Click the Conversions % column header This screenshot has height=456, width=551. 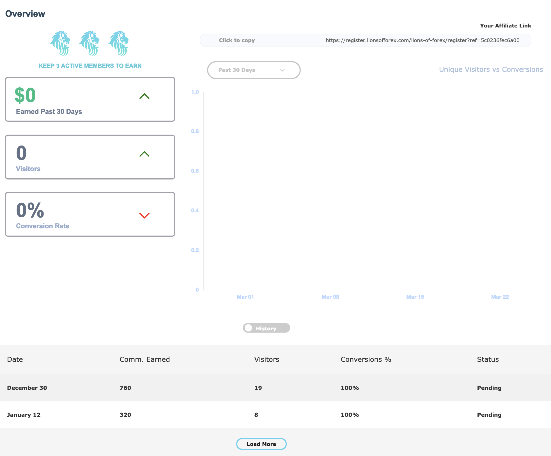366,360
